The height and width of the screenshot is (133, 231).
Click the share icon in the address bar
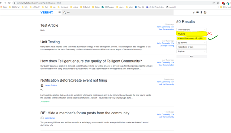214,3
